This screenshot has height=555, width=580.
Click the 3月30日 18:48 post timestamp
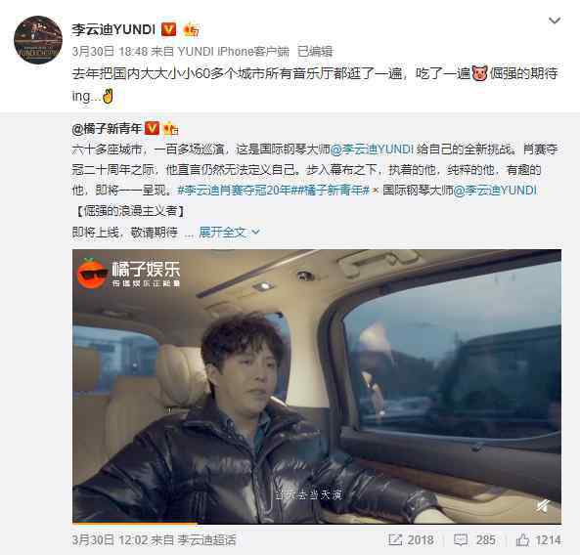110,52
